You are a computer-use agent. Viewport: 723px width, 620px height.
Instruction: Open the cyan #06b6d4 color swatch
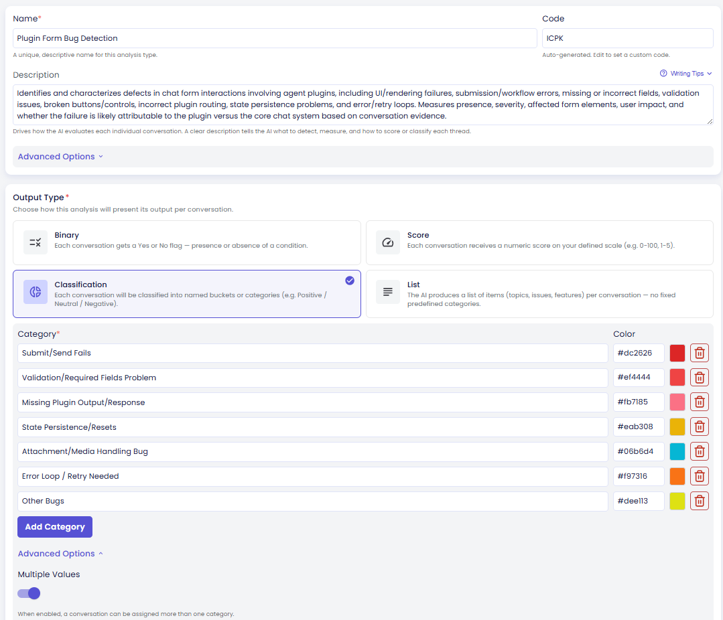(677, 451)
